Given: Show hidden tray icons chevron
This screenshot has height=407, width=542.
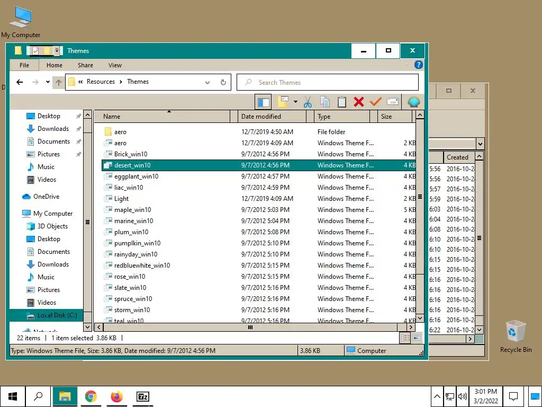Looking at the screenshot, I should (x=437, y=396).
